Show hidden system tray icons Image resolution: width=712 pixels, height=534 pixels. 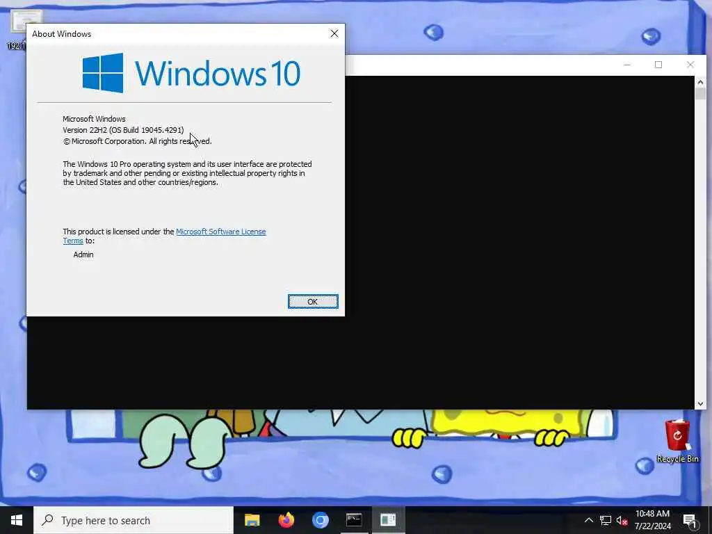(588, 520)
